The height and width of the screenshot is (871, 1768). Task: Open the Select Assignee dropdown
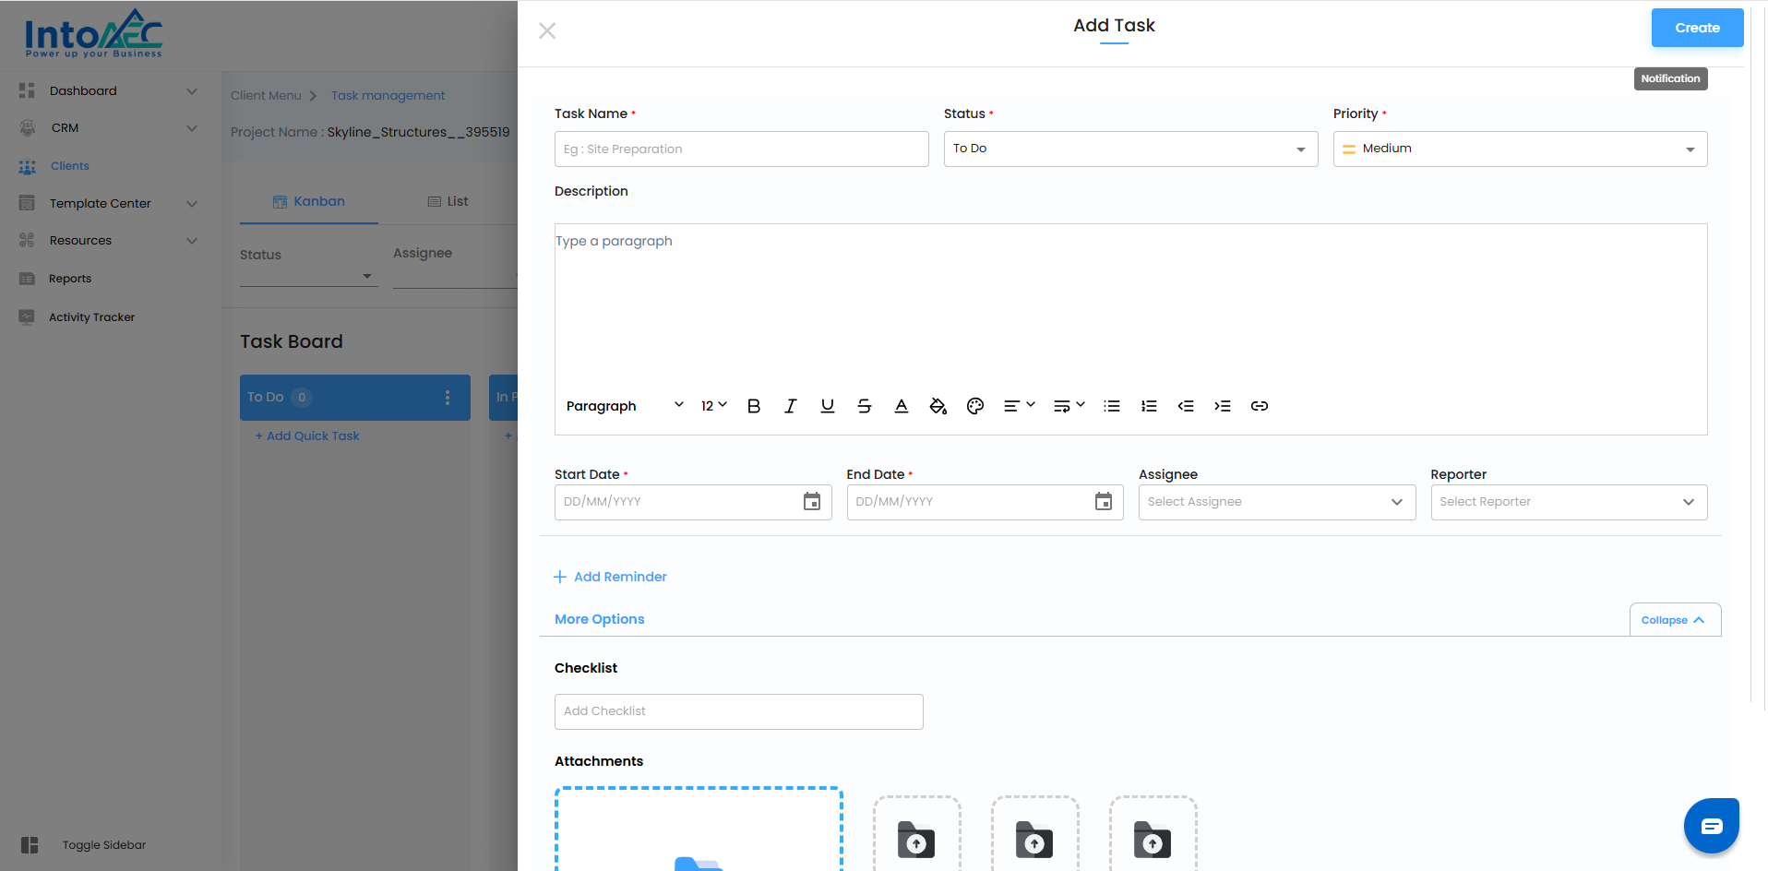1277,502
